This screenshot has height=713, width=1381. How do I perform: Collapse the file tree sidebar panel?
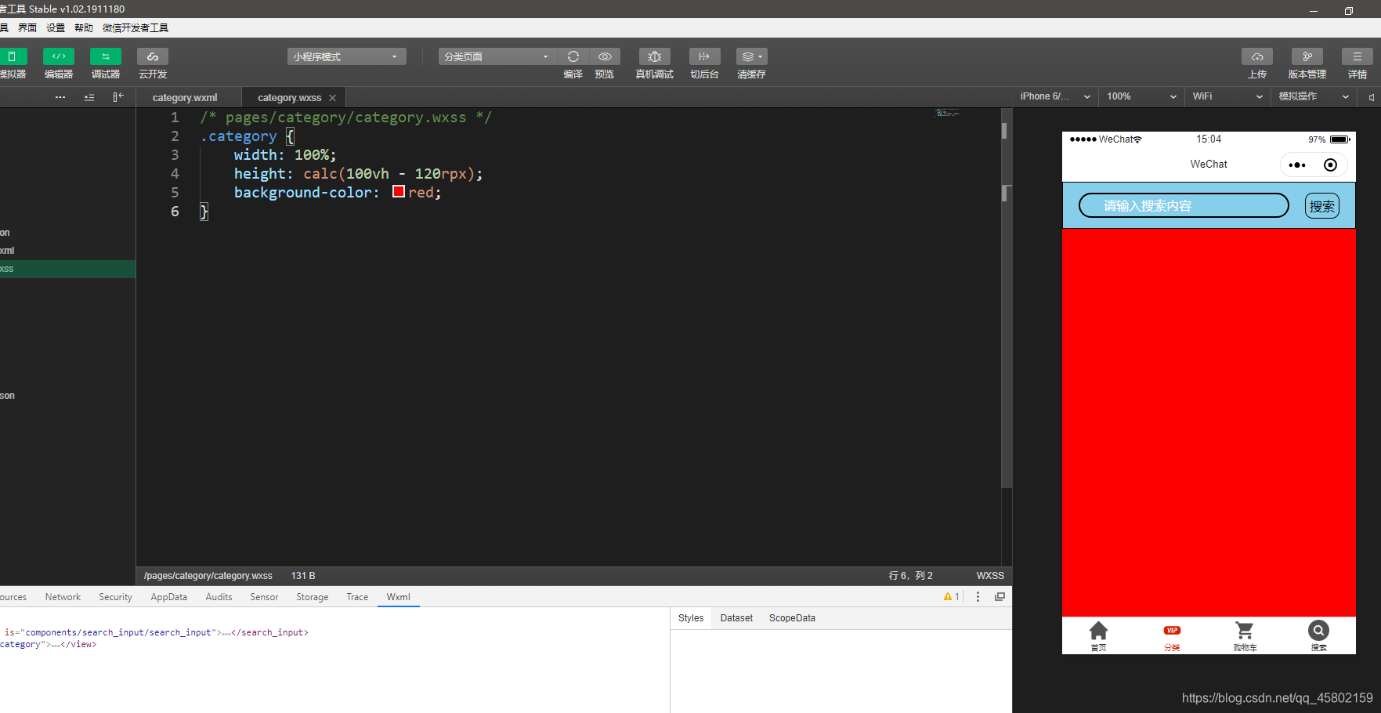(118, 97)
